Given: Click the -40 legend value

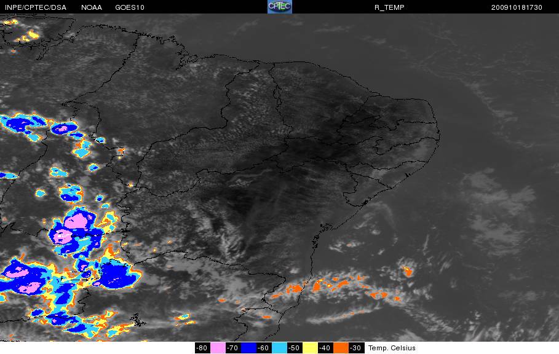Looking at the screenshot, I should click(x=325, y=348).
